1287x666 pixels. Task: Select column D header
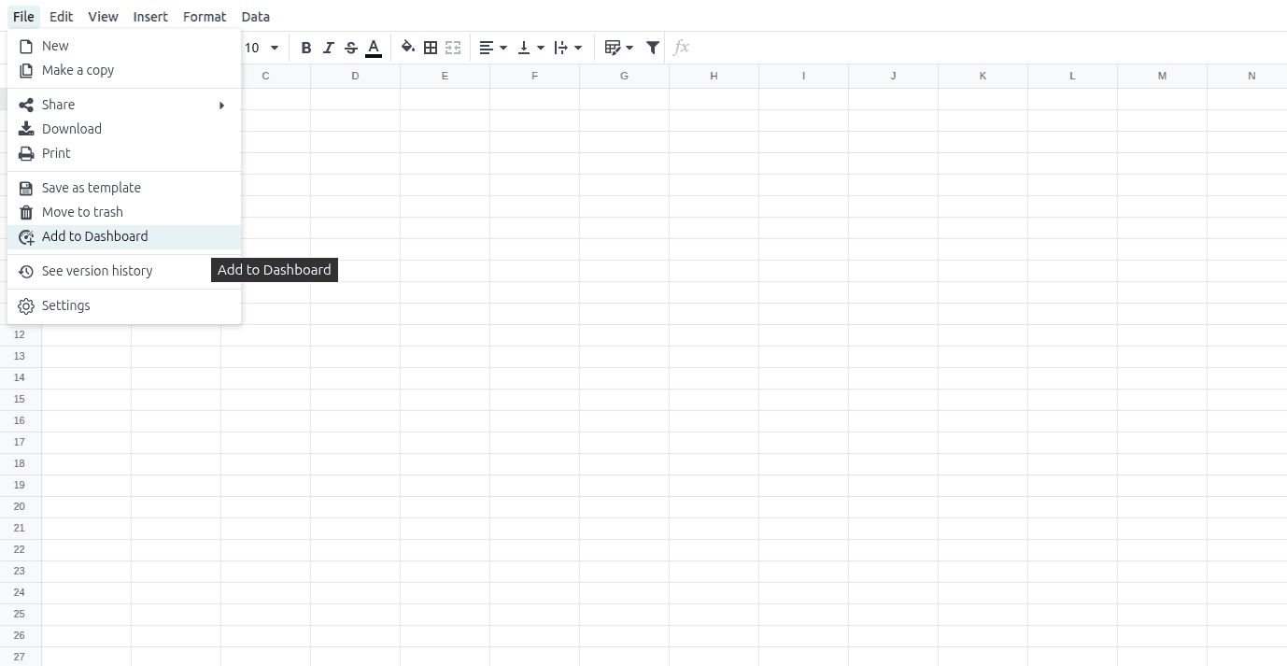pos(355,76)
